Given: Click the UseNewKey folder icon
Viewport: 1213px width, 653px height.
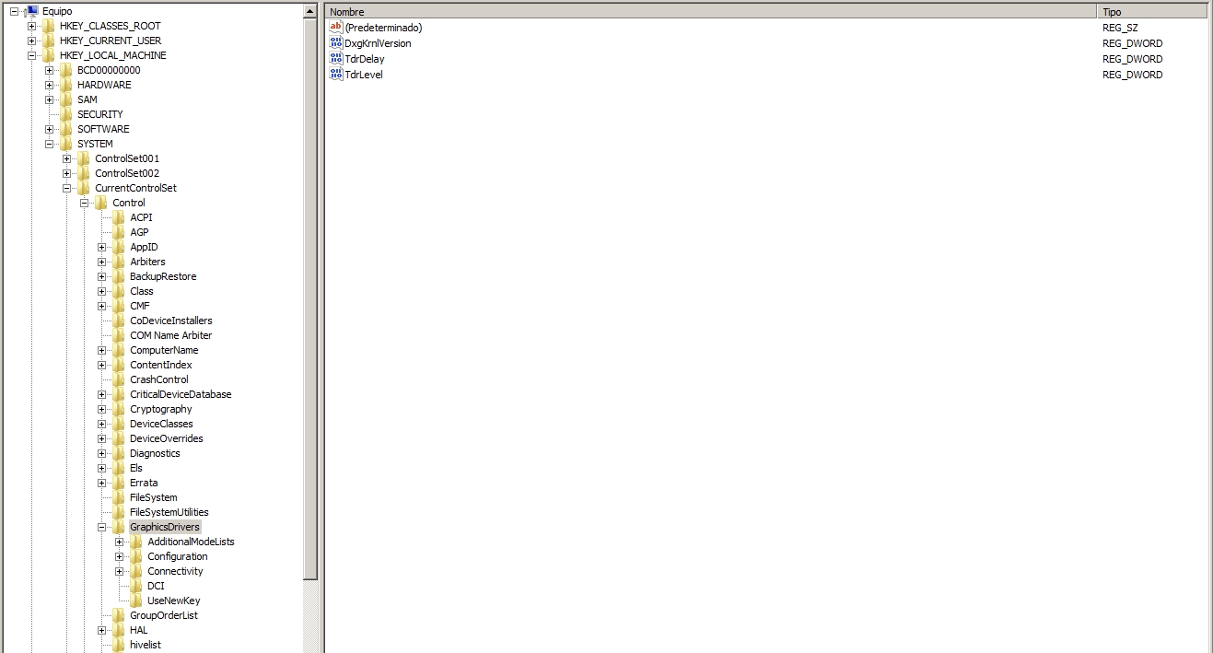Looking at the screenshot, I should coord(136,601).
